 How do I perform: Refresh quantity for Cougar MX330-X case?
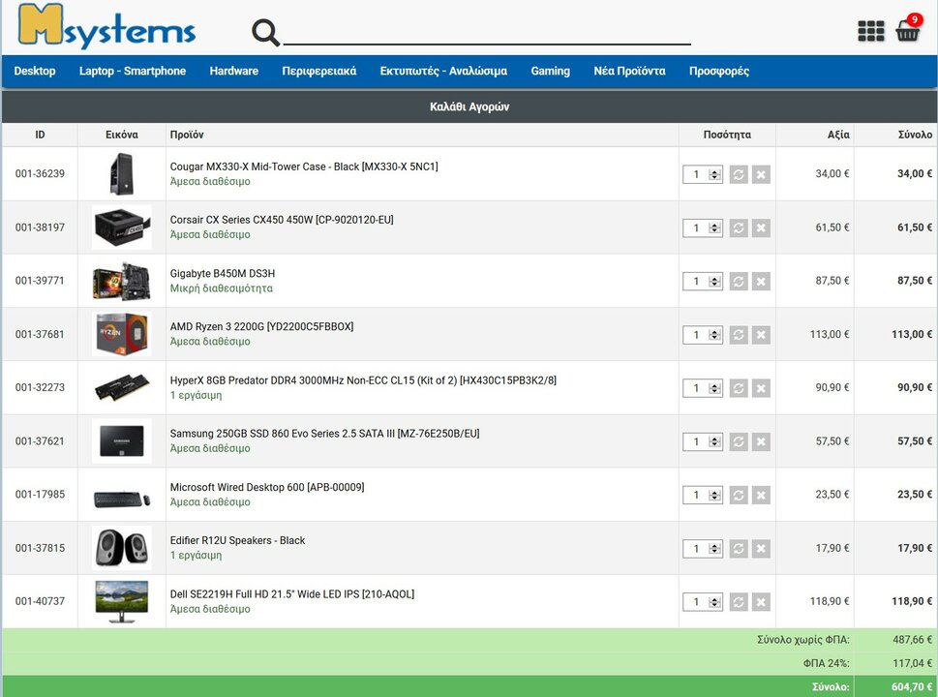click(739, 174)
